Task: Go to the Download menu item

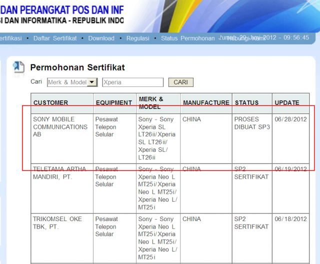Action: [x=101, y=38]
